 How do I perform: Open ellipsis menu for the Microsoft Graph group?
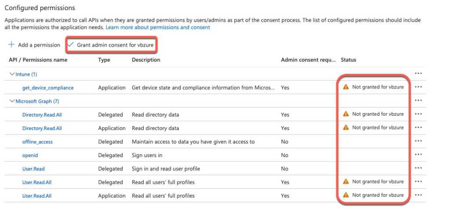point(418,101)
